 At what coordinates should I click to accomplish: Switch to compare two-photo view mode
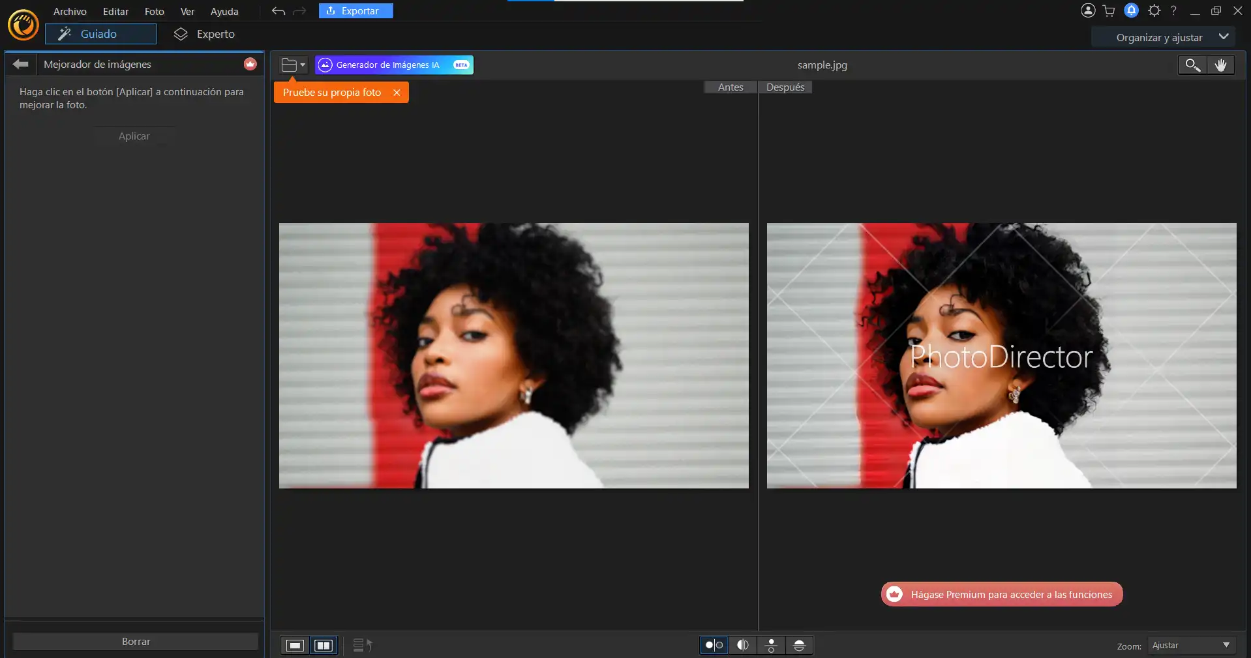point(324,646)
